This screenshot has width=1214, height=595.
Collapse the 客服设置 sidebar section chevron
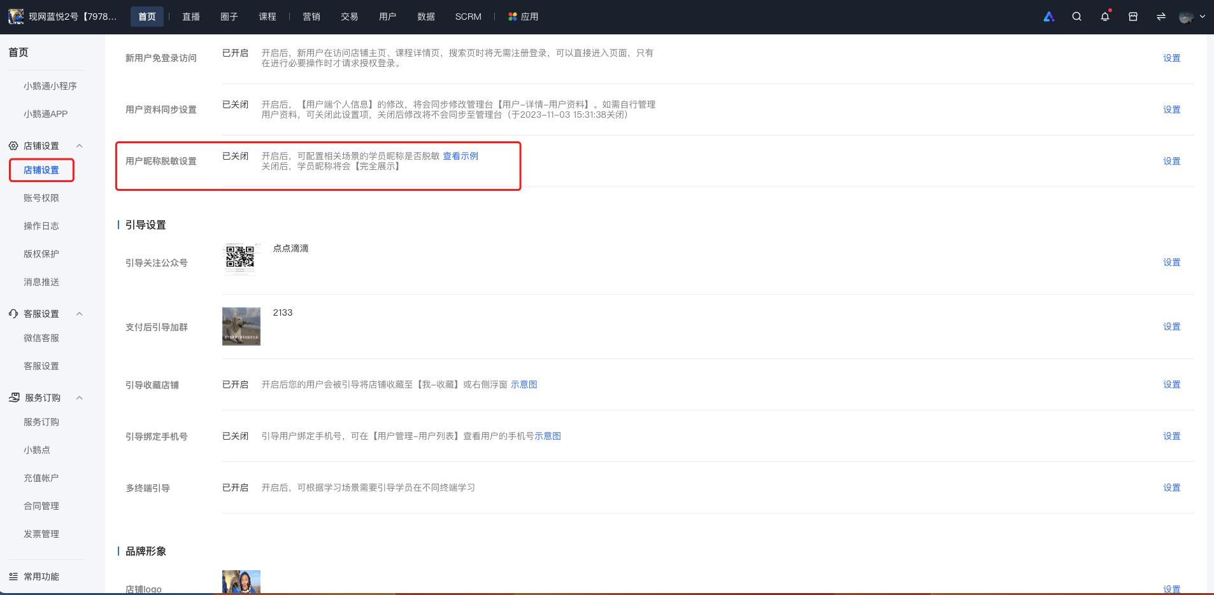(80, 314)
